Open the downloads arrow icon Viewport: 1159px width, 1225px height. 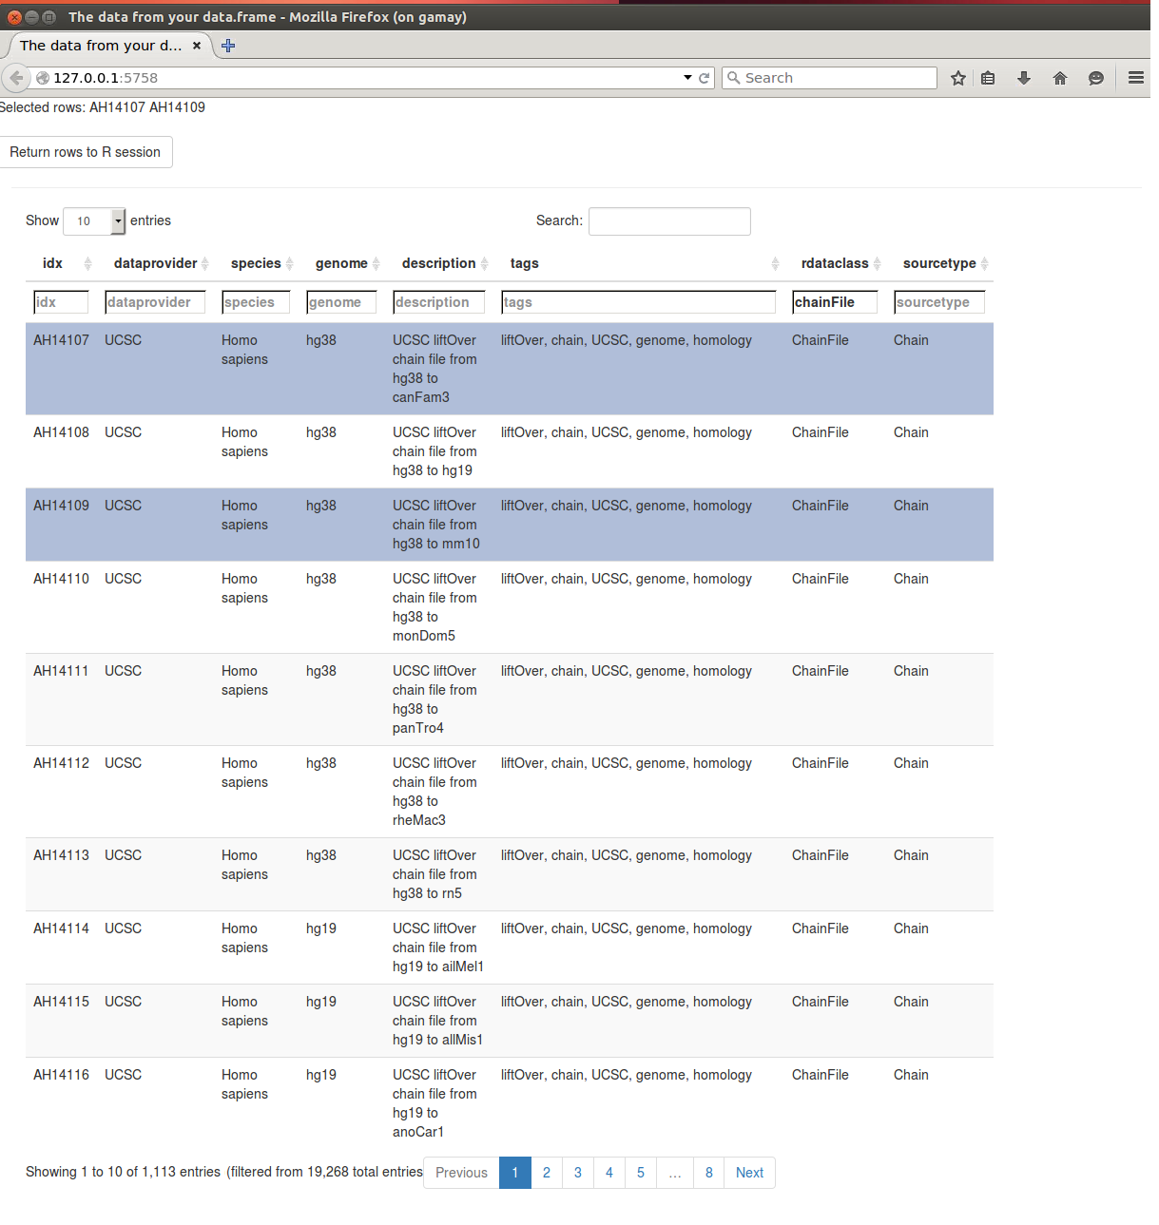[x=1024, y=78]
